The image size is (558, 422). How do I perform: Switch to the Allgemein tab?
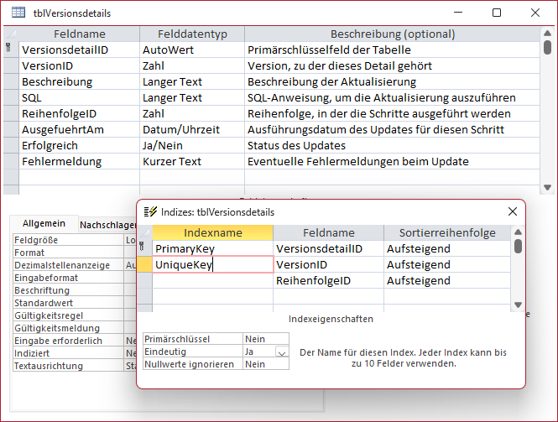coord(44,223)
